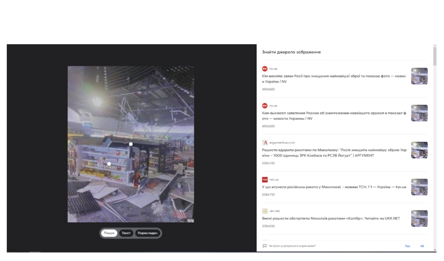Click the results panel vertical scrollbar
The width and height of the screenshot is (444, 261).
point(435,57)
